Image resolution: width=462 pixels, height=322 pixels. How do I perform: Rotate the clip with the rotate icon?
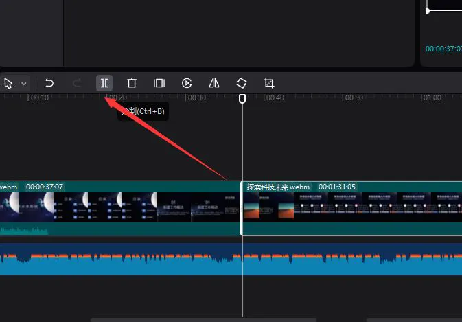(242, 83)
